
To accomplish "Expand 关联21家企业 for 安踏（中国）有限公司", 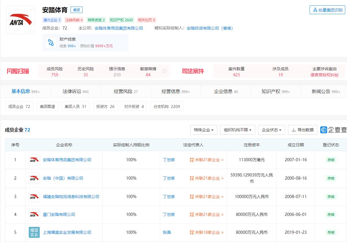I will click(206, 178).
